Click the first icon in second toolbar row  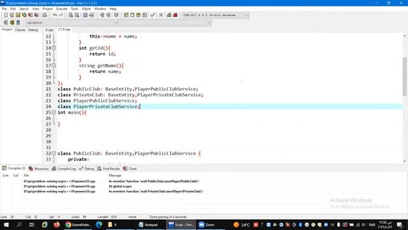click(x=6, y=22)
